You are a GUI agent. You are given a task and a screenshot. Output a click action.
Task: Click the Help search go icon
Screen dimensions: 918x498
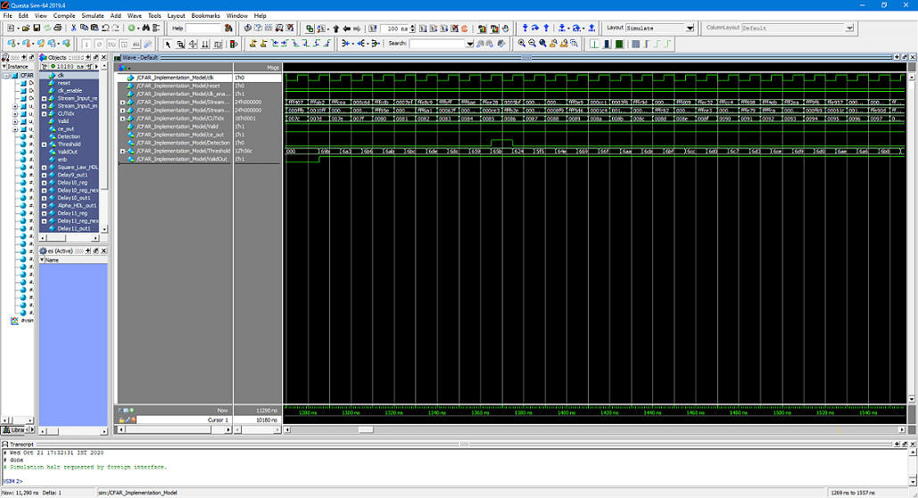(x=228, y=29)
